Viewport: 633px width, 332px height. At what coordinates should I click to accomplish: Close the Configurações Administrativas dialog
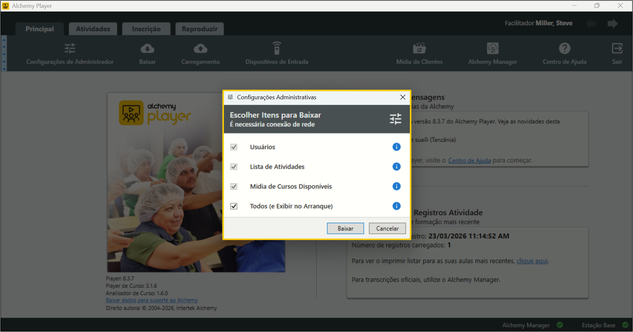(403, 97)
